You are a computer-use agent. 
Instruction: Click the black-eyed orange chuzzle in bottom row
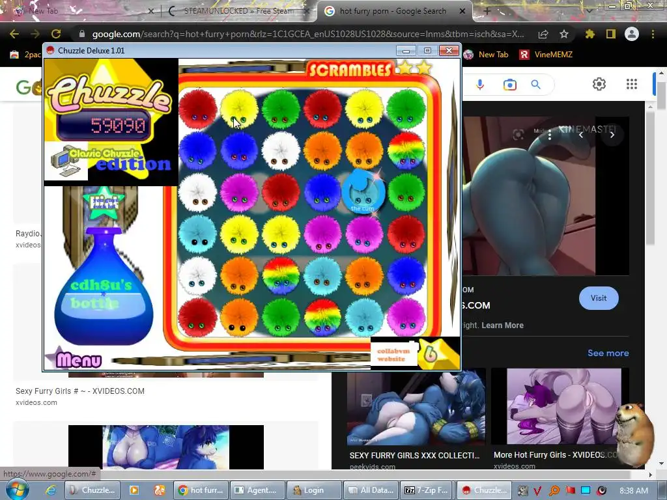(x=239, y=317)
